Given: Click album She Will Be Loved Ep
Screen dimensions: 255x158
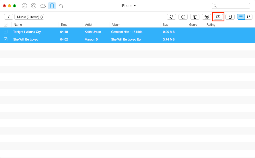Looking at the screenshot, I should pos(126,39).
